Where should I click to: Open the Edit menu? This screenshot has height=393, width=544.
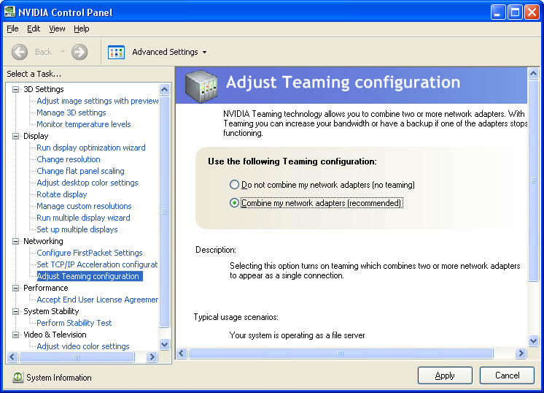pos(34,28)
